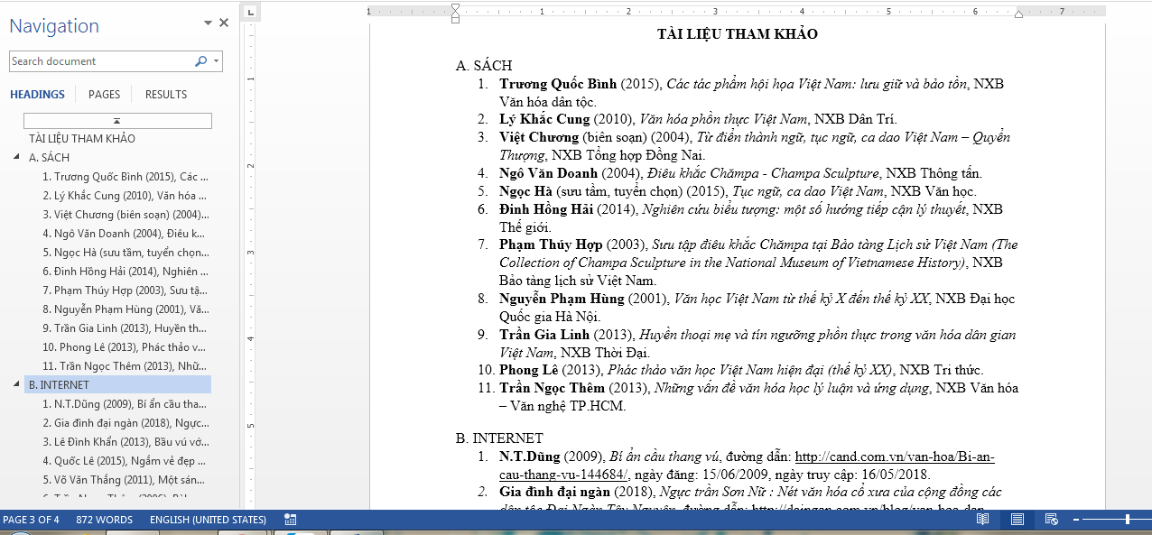Close the Navigation pane
This screenshot has height=535, width=1152.
[224, 23]
